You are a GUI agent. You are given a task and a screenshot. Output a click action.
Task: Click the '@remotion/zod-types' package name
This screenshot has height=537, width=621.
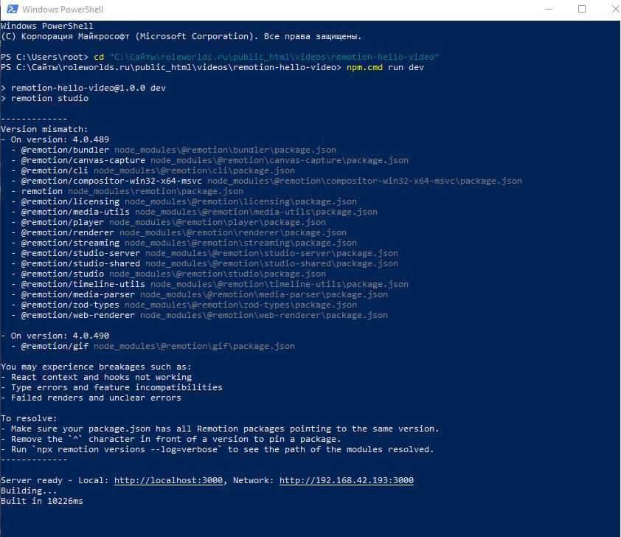tap(70, 305)
